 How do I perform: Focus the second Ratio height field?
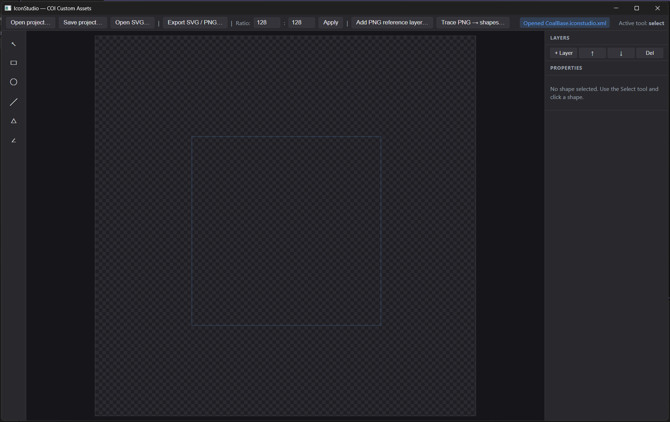click(302, 23)
